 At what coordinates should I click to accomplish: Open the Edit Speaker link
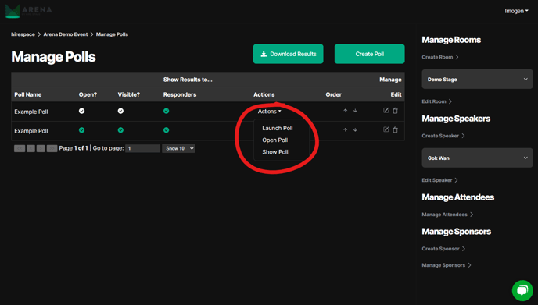pos(439,180)
